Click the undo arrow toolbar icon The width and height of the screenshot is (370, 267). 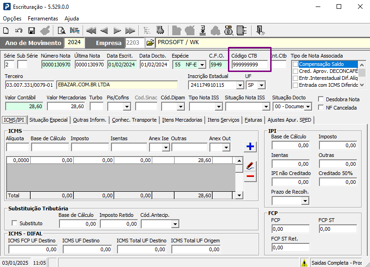pos(19,31)
